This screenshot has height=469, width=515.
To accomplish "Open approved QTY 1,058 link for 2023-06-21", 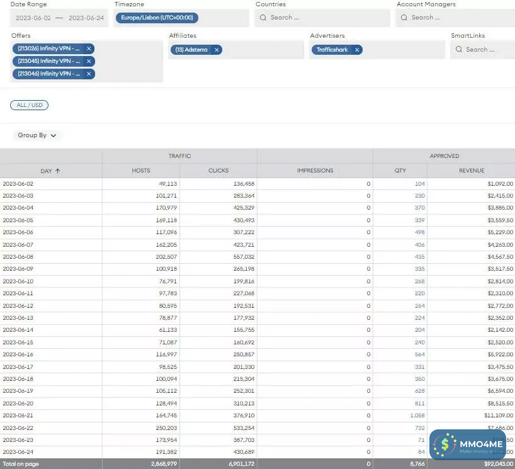I will [x=417, y=415].
